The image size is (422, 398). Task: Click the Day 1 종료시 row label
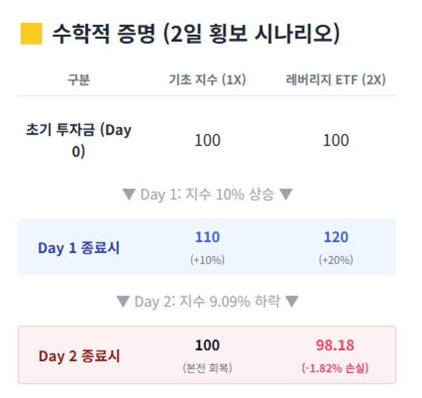[79, 248]
